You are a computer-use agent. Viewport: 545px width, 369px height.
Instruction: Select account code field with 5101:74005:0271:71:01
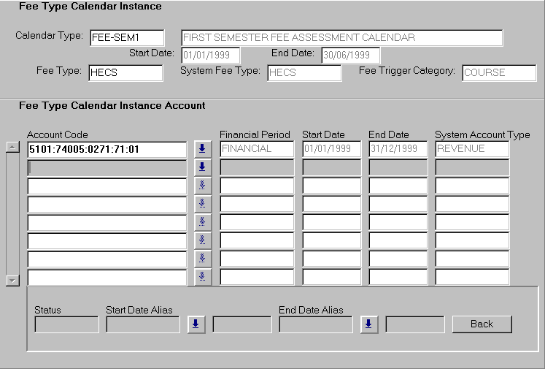pyautogui.click(x=107, y=149)
